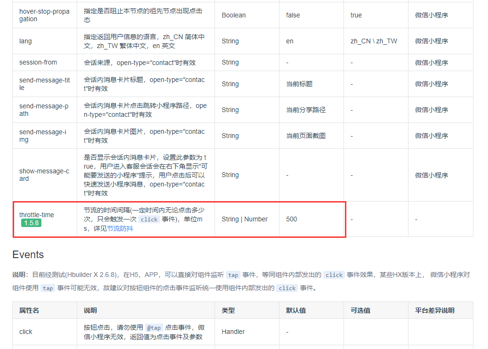This screenshot has height=349, width=488.
Task: Click the show-message-card attribute name
Action: coord(44,175)
